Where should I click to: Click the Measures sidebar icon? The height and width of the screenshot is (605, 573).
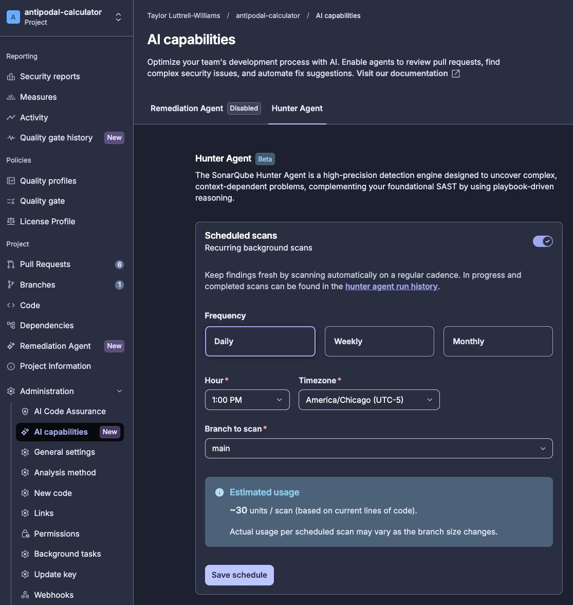[11, 97]
